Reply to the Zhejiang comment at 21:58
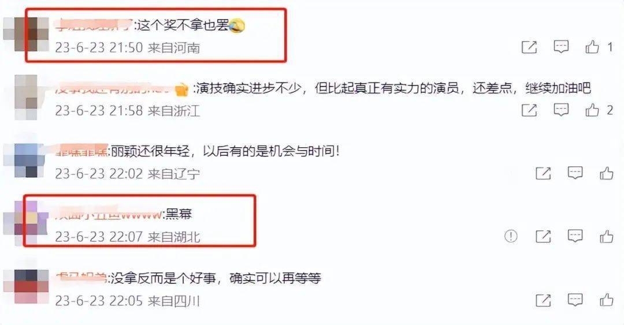This screenshot has height=325, width=624. [561, 110]
